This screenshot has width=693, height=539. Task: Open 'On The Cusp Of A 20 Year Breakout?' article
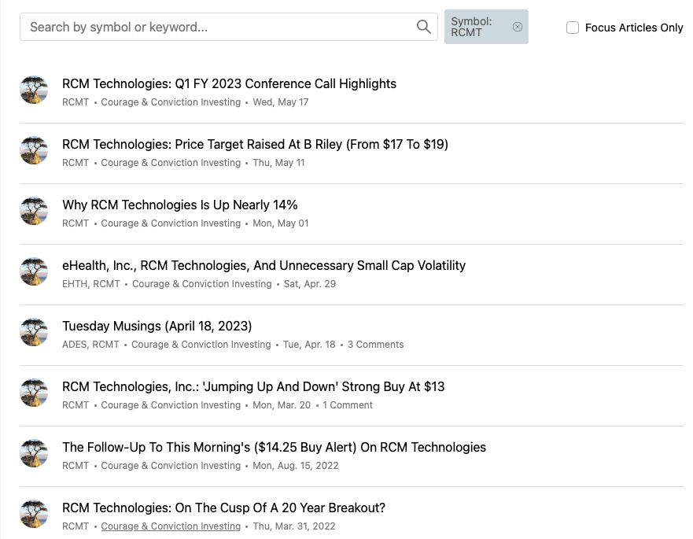pyautogui.click(x=223, y=508)
